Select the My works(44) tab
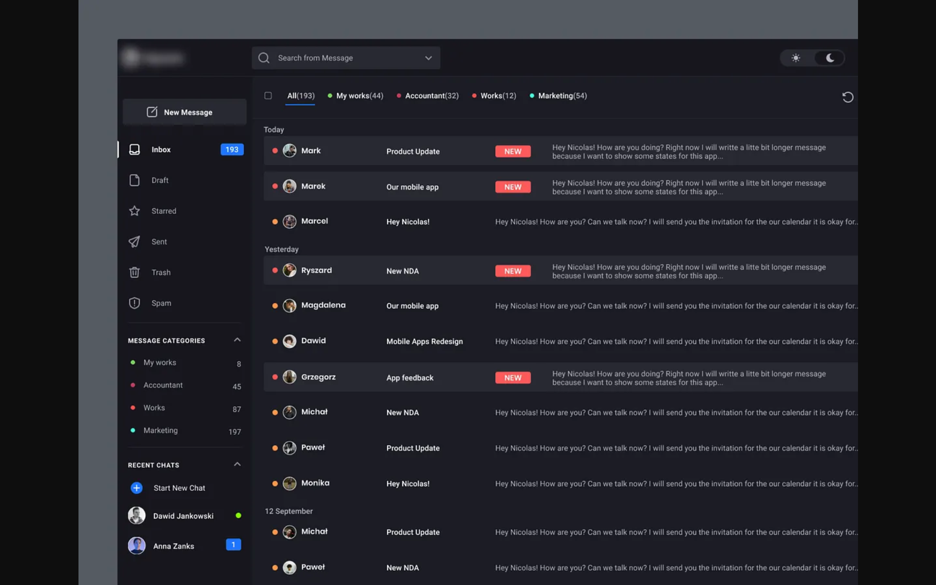The height and width of the screenshot is (585, 936). click(355, 96)
